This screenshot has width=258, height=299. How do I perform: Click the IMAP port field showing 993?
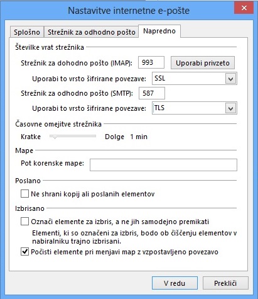151,62
